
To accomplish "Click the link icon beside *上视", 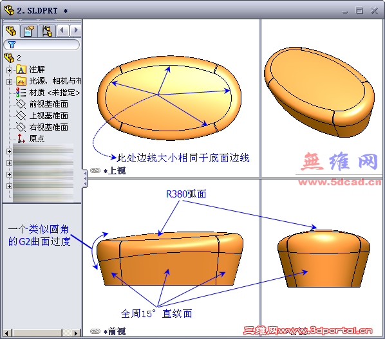I will [x=95, y=170].
